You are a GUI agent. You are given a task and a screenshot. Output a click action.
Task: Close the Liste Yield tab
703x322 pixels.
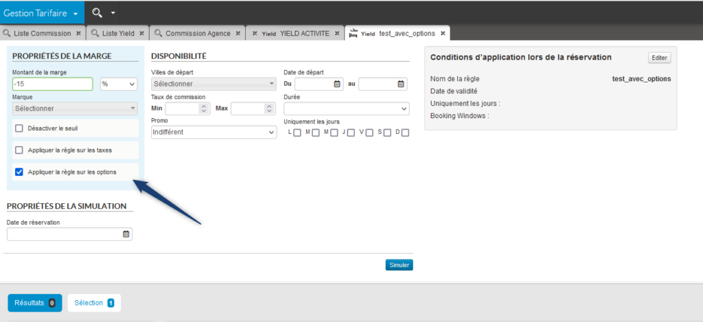pos(140,33)
